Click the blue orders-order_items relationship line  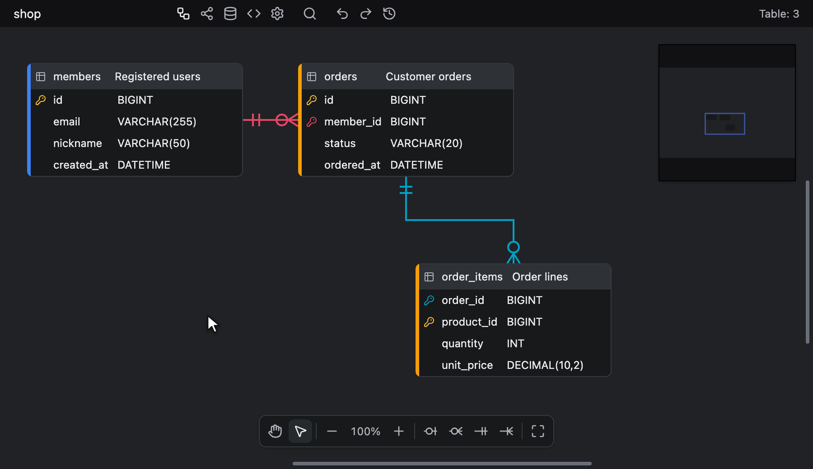460,220
